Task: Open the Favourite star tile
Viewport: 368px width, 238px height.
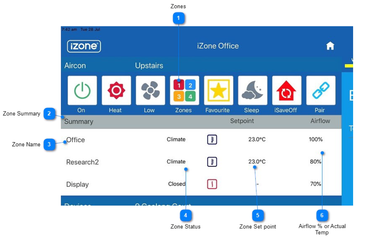Action: pyautogui.click(x=218, y=90)
